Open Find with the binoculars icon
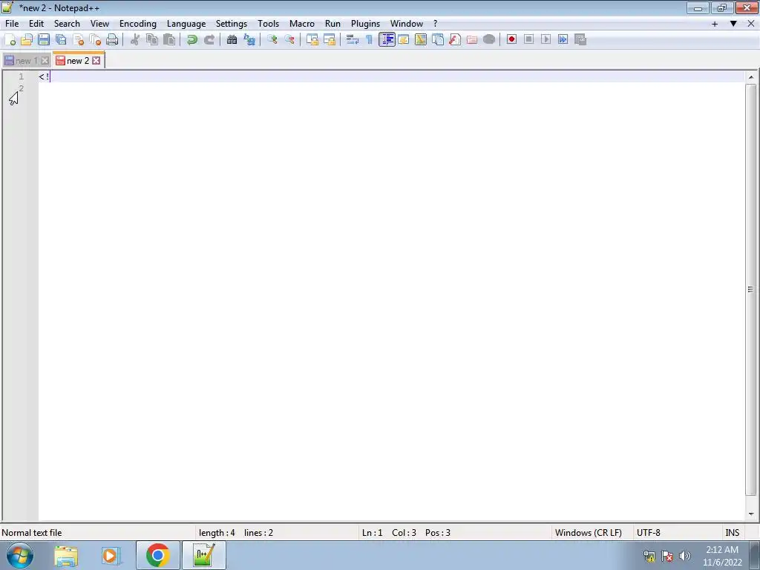Screen dimensions: 760x570 coord(232,40)
